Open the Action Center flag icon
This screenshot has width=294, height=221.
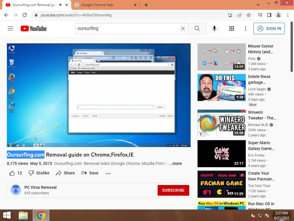point(267,216)
